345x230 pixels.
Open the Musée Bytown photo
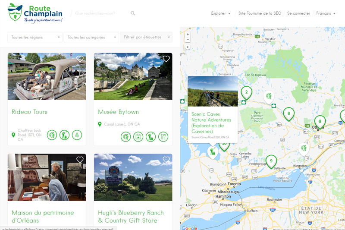pyautogui.click(x=133, y=76)
